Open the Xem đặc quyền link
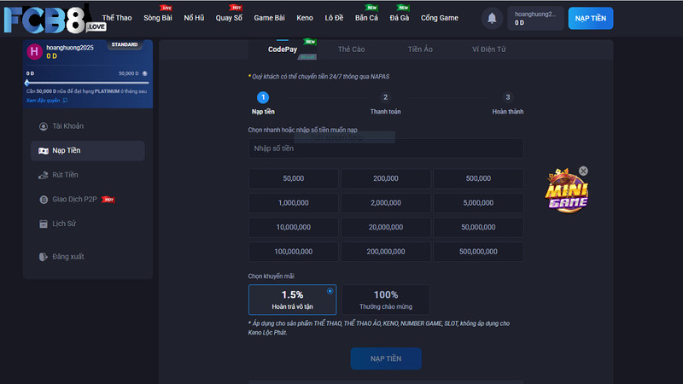Viewport: 683px width, 384px height. [47, 101]
